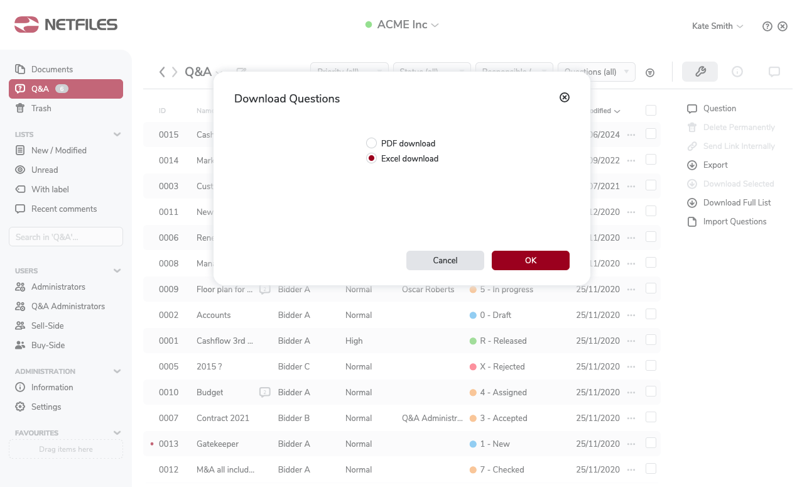Open the Kate Smith user menu
This screenshot has height=487, width=802.
click(x=717, y=26)
